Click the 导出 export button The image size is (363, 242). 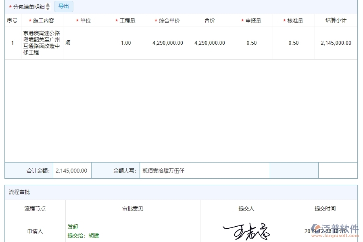(63, 6)
